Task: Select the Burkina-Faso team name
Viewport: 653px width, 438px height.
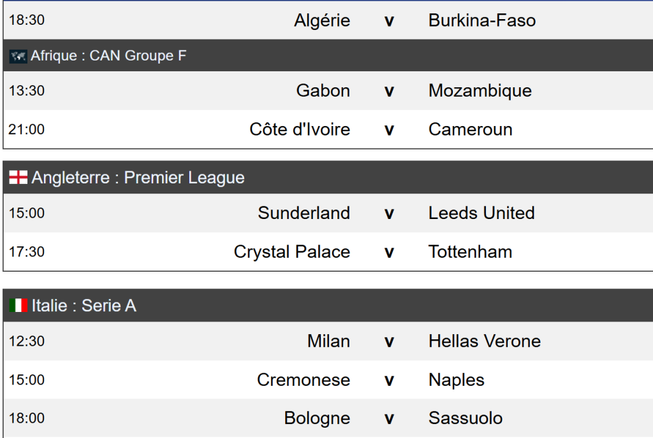Action: coord(482,20)
